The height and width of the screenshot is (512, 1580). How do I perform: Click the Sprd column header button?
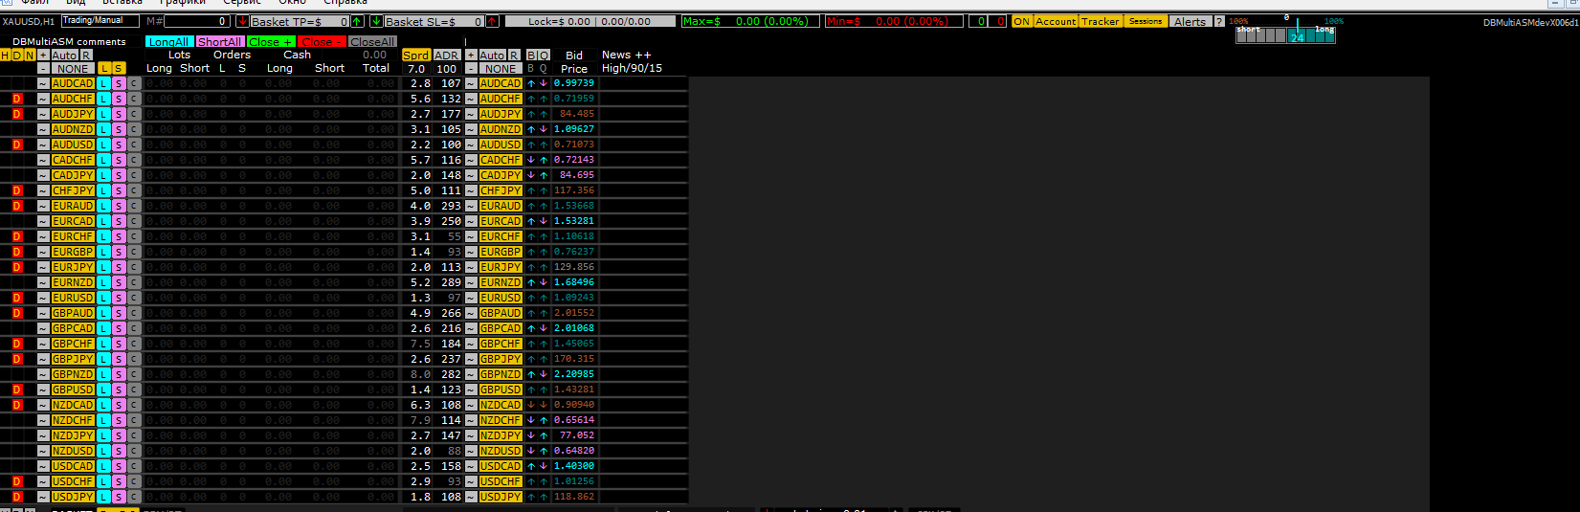pyautogui.click(x=416, y=56)
